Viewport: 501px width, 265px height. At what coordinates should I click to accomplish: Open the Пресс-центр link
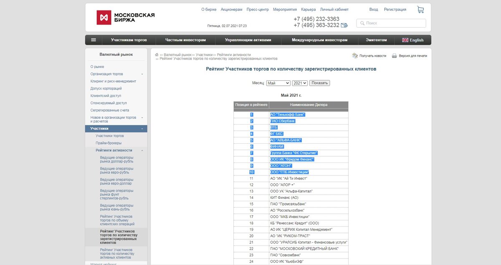coord(258,10)
